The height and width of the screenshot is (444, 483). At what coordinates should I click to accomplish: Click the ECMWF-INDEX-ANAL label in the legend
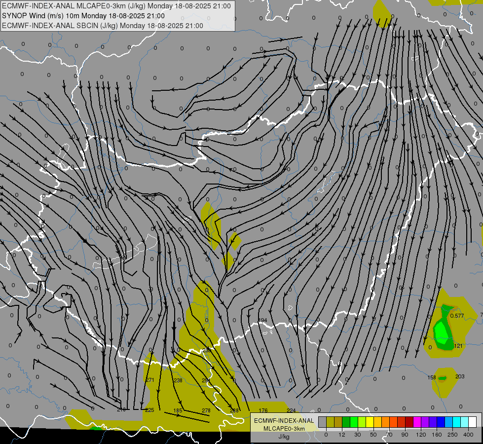coord(284,421)
